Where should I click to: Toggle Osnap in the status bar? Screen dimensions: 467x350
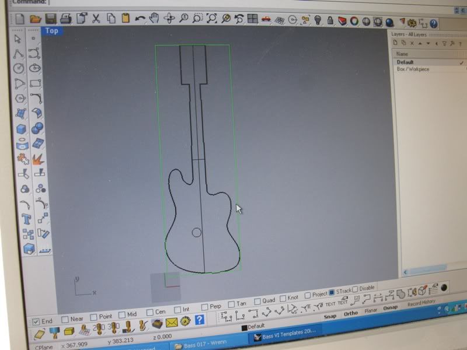coord(390,308)
